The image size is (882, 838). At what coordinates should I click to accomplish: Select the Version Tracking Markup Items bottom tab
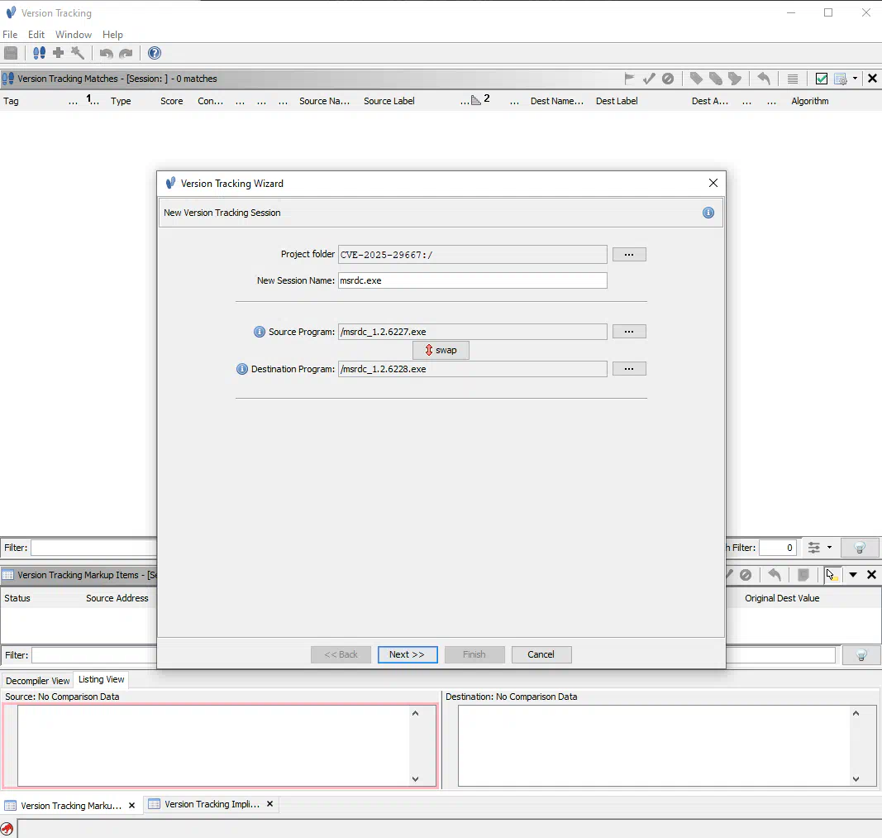point(71,806)
